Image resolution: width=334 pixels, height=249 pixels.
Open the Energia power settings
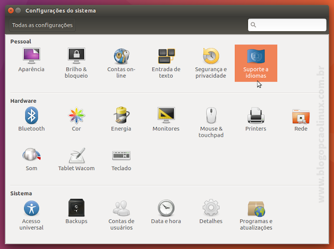pyautogui.click(x=121, y=120)
